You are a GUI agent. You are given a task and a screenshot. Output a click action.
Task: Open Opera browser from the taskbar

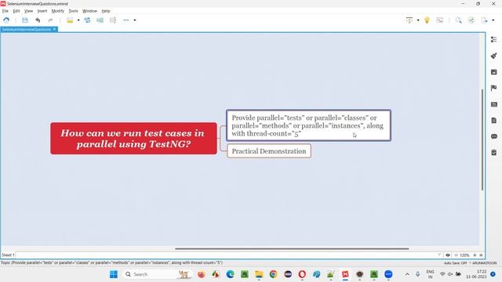point(302,274)
